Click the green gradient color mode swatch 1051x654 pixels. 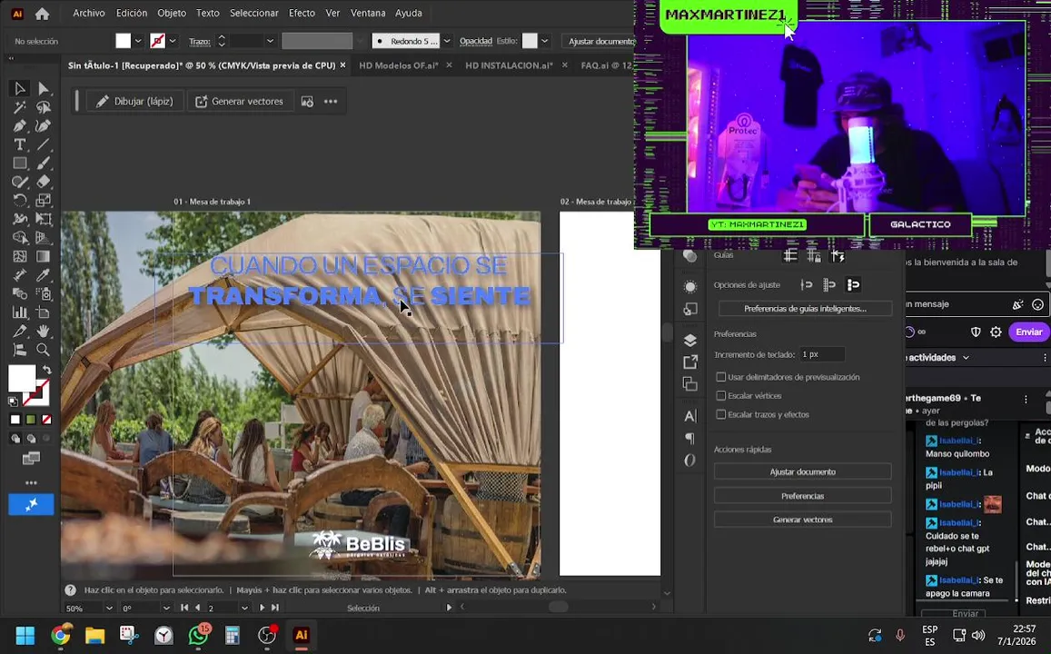point(31,420)
